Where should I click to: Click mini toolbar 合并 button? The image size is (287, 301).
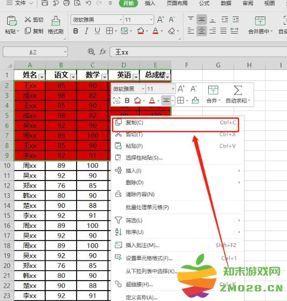[x=213, y=95]
